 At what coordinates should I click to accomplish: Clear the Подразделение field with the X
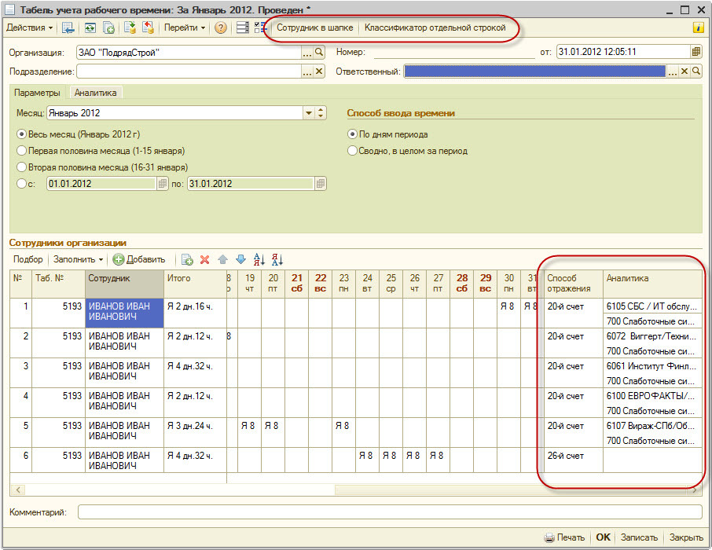pyautogui.click(x=319, y=71)
